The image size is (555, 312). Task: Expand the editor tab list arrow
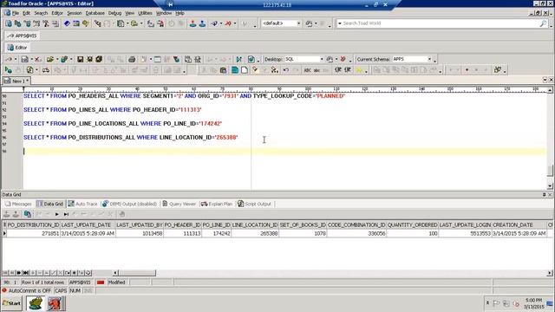[545, 80]
